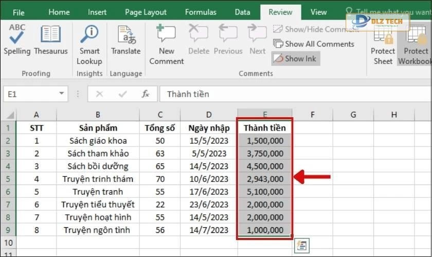The image size is (432, 257).
Task: Run the Spelling check
Action: pos(17,40)
